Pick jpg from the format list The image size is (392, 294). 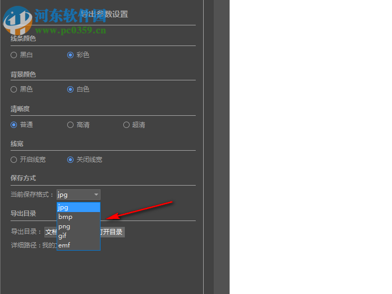click(78, 207)
